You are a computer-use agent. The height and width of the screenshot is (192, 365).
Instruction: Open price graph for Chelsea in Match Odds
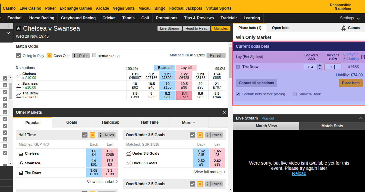point(19,76)
